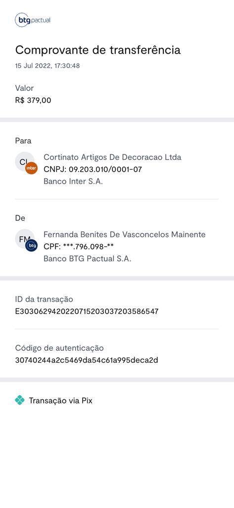The height and width of the screenshot is (508, 234).
Task: Select the R$ 379,00 amount
Action: click(x=33, y=100)
